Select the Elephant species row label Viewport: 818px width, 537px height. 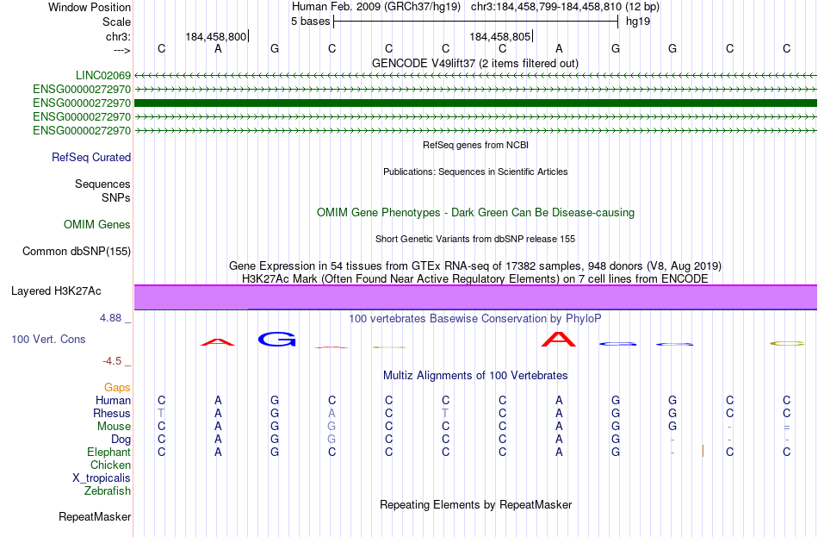(109, 453)
